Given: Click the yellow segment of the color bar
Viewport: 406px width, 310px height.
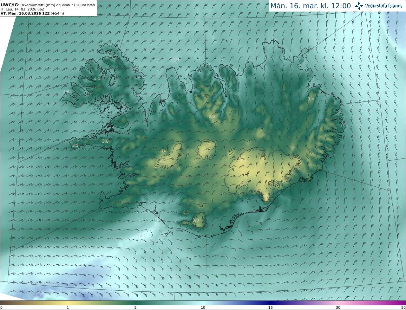Looking at the screenshot, I should click(x=68, y=303).
